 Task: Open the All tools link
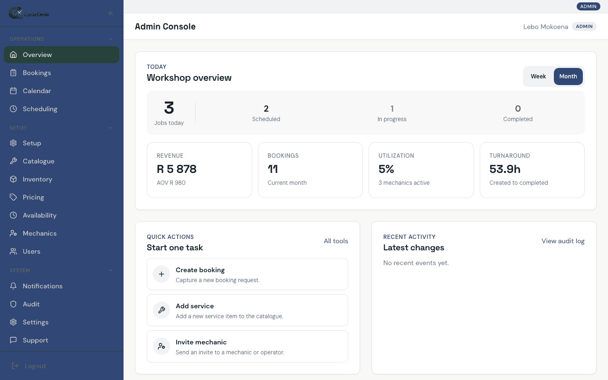click(336, 241)
